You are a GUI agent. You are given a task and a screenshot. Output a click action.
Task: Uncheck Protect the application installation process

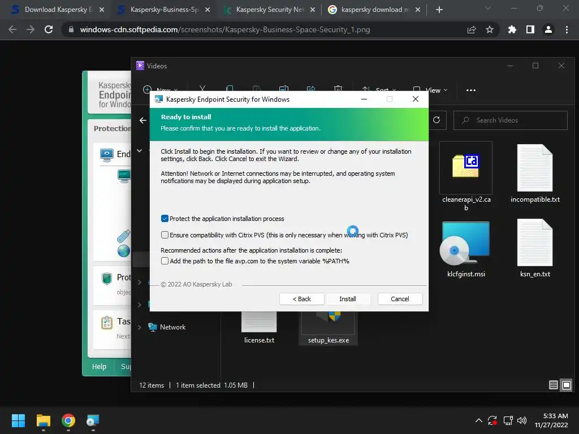tap(165, 219)
